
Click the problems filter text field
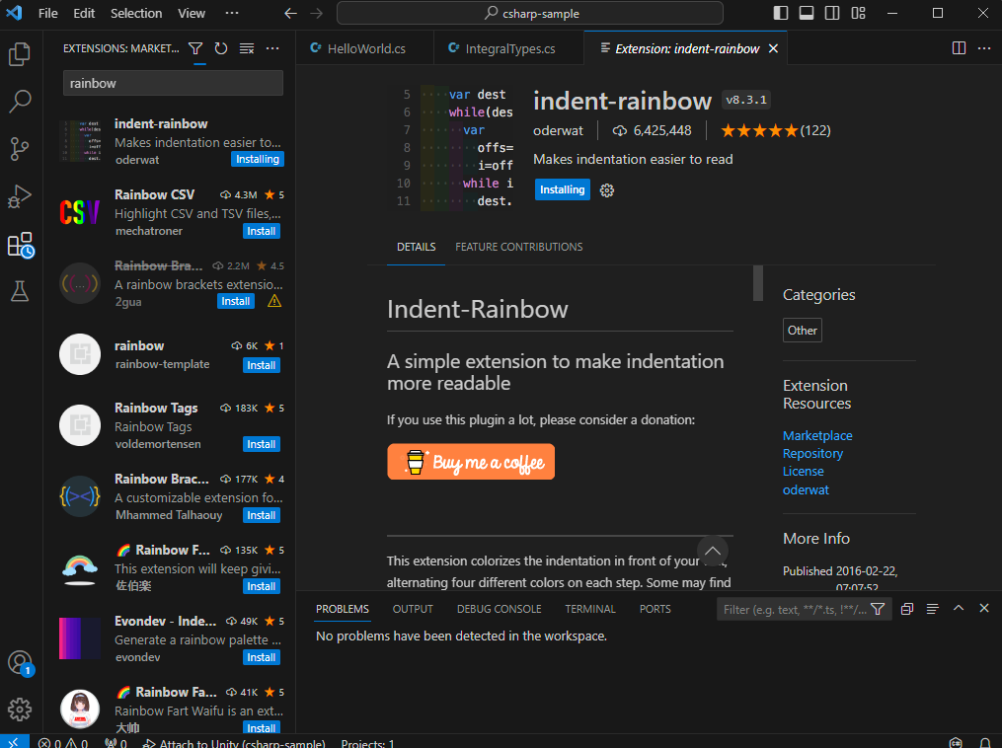(795, 610)
